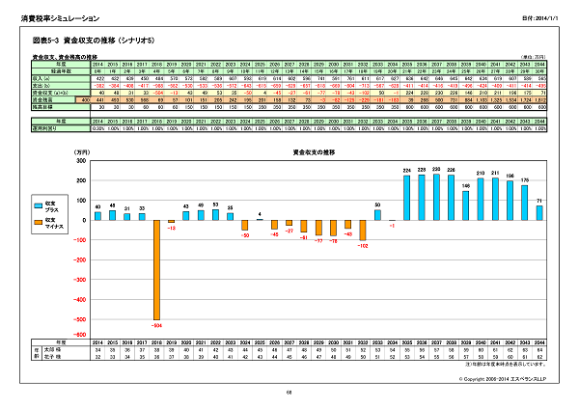Click page number 68 at the bottom

pyautogui.click(x=289, y=391)
